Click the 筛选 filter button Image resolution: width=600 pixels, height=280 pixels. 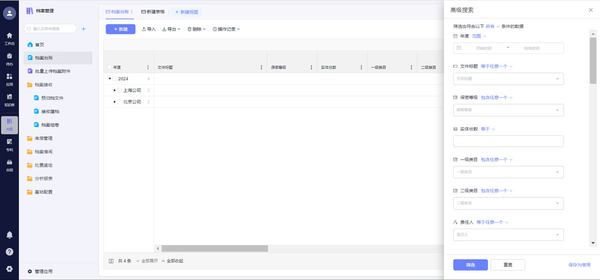tap(470, 265)
